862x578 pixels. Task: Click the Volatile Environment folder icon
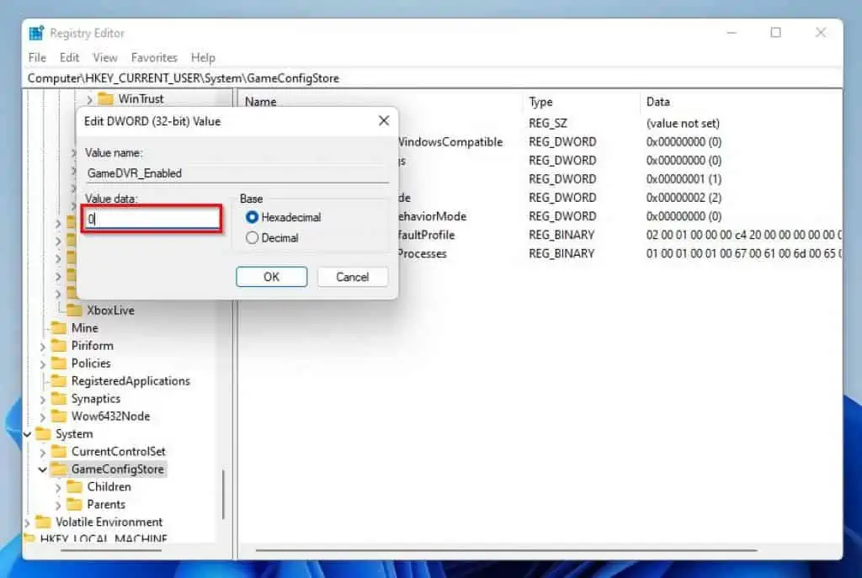[43, 522]
